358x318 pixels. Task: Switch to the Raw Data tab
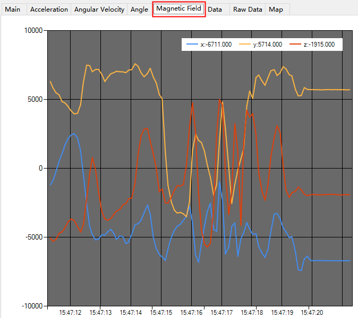[x=248, y=10]
